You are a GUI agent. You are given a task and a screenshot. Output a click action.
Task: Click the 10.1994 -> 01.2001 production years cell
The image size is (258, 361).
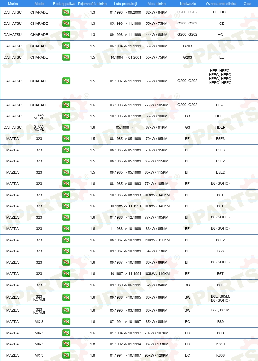pos(125,57)
